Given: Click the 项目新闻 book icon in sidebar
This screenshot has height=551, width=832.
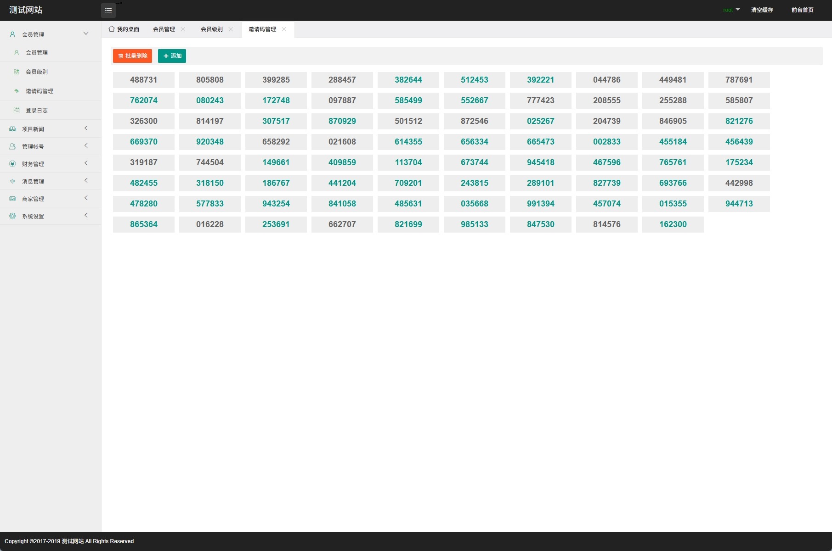Looking at the screenshot, I should (12, 129).
